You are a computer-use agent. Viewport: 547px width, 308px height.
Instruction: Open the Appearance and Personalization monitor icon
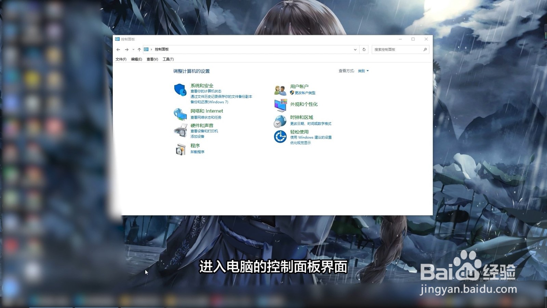pyautogui.click(x=280, y=105)
